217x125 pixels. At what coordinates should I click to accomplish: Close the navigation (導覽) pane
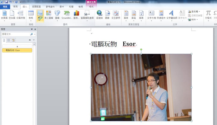pos(35,29)
